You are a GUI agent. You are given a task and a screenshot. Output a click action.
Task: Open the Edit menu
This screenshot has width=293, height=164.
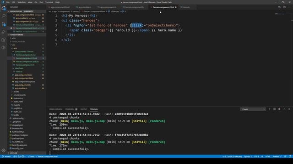coord(13,2)
